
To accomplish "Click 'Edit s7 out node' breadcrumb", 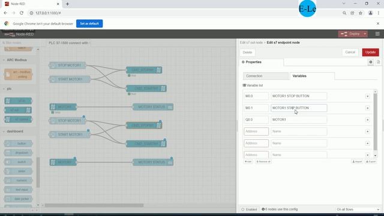I will click(x=251, y=43).
